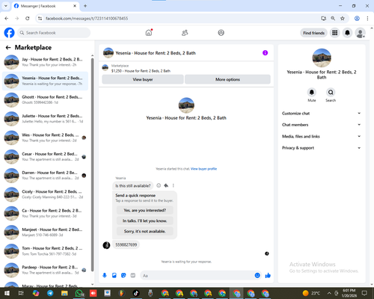Open Cesar's House for Rent conversation
374x299 pixels.
click(x=45, y=156)
